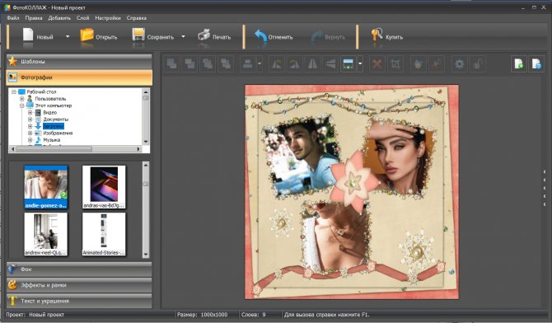
Task: Open the Шаблоны panel section
Action: (79, 62)
